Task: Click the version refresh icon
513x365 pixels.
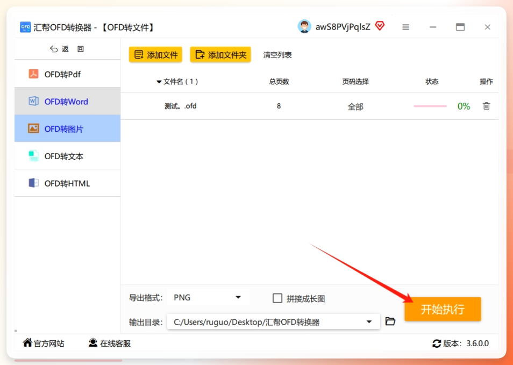Action: (x=437, y=343)
